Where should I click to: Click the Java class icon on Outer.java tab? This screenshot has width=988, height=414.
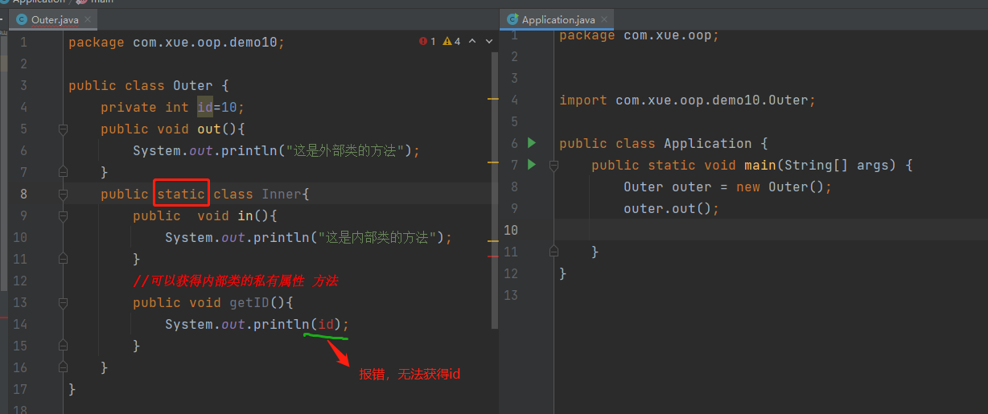(x=22, y=19)
